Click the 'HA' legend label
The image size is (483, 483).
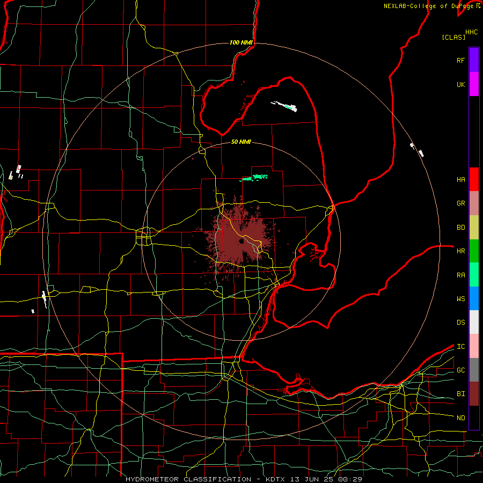tap(460, 180)
